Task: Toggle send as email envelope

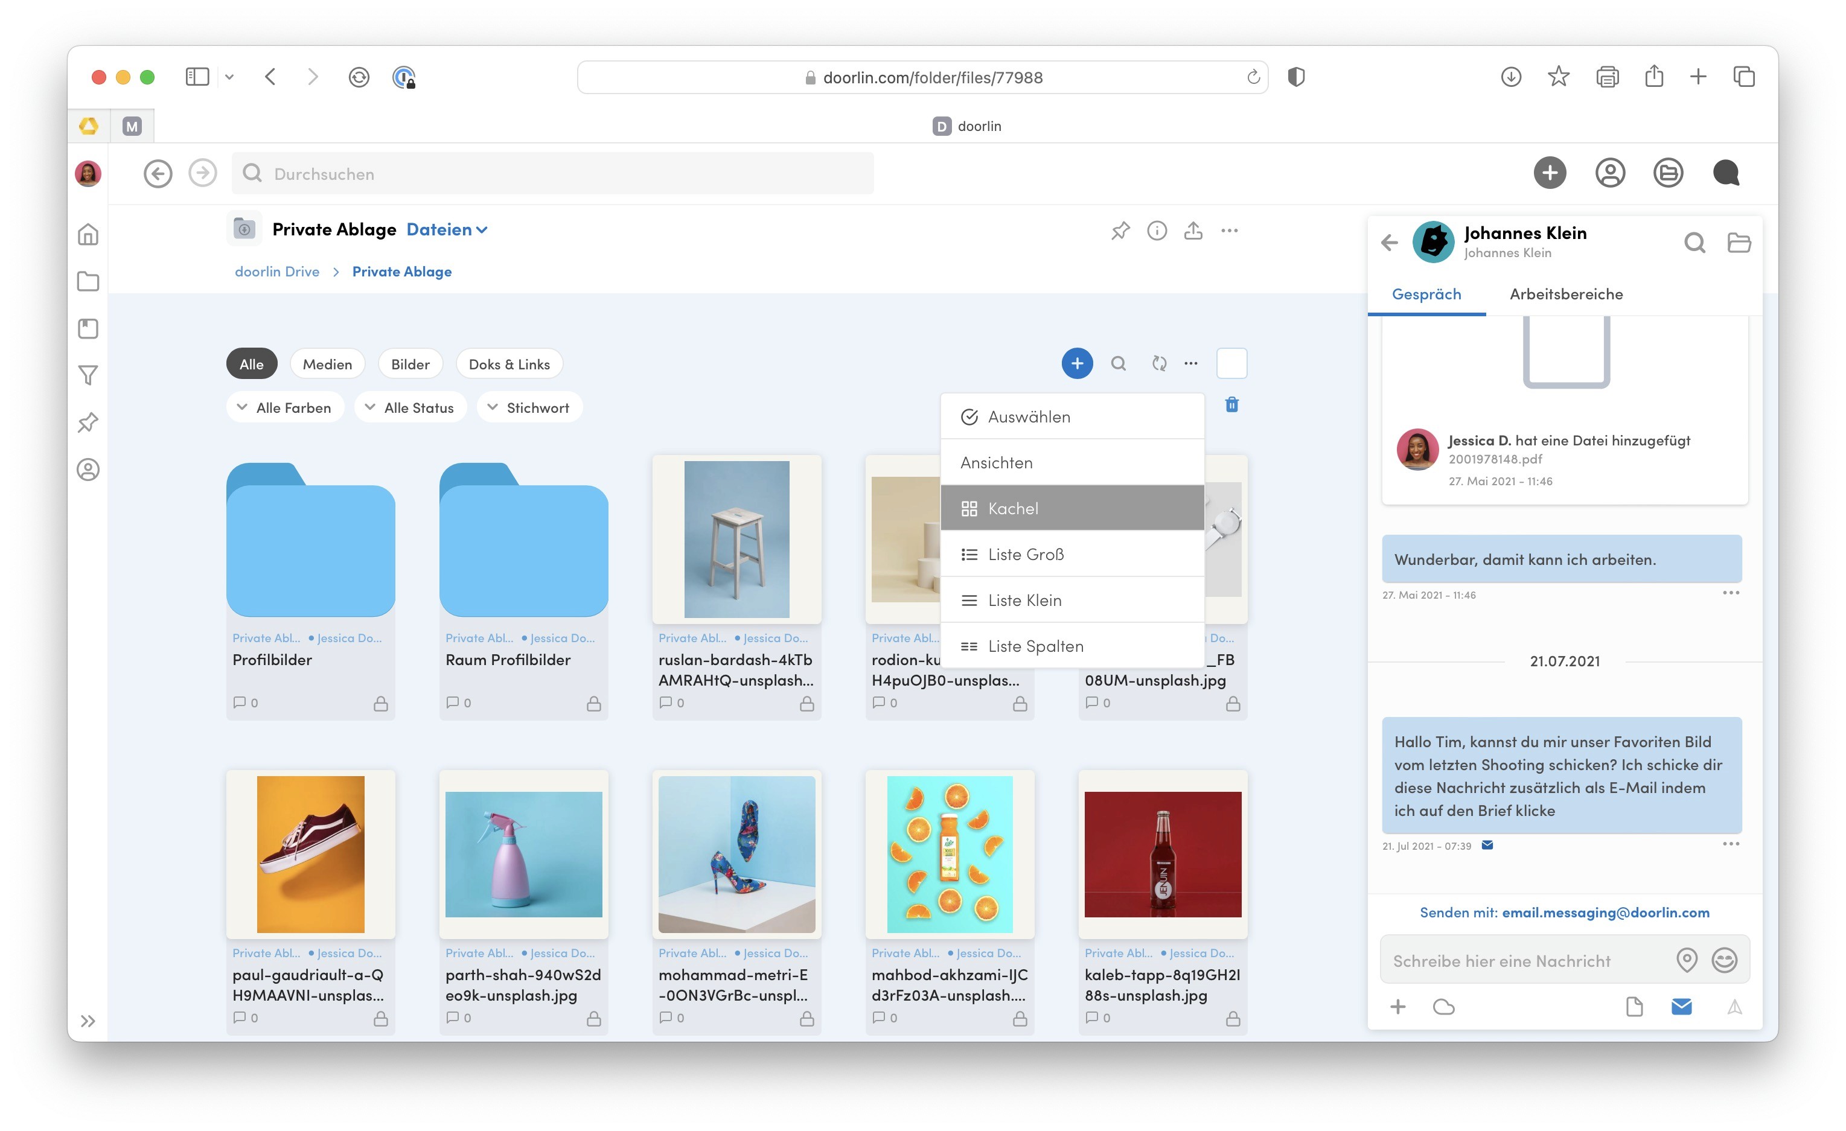Action: (1681, 1006)
